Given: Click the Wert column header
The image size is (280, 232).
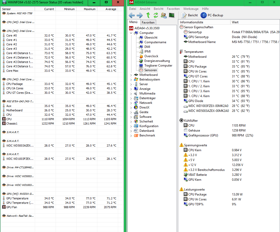Looking at the screenshot, I should click(255, 22).
